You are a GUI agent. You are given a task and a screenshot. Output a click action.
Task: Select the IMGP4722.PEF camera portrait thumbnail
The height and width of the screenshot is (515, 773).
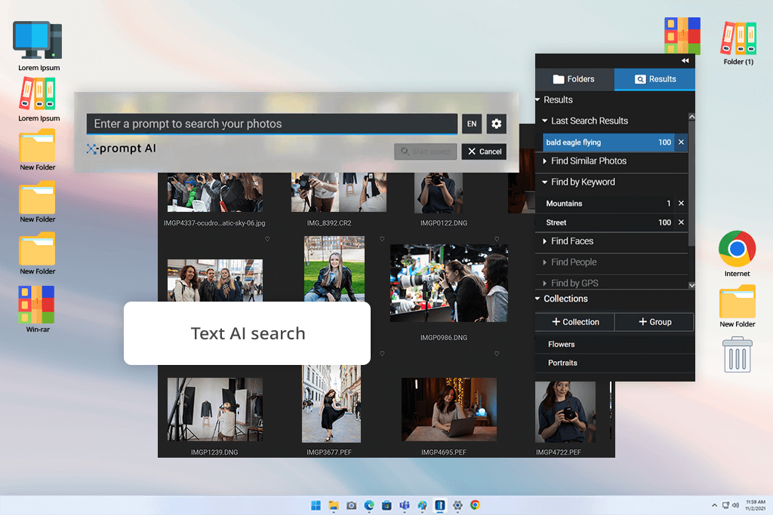pyautogui.click(x=565, y=412)
